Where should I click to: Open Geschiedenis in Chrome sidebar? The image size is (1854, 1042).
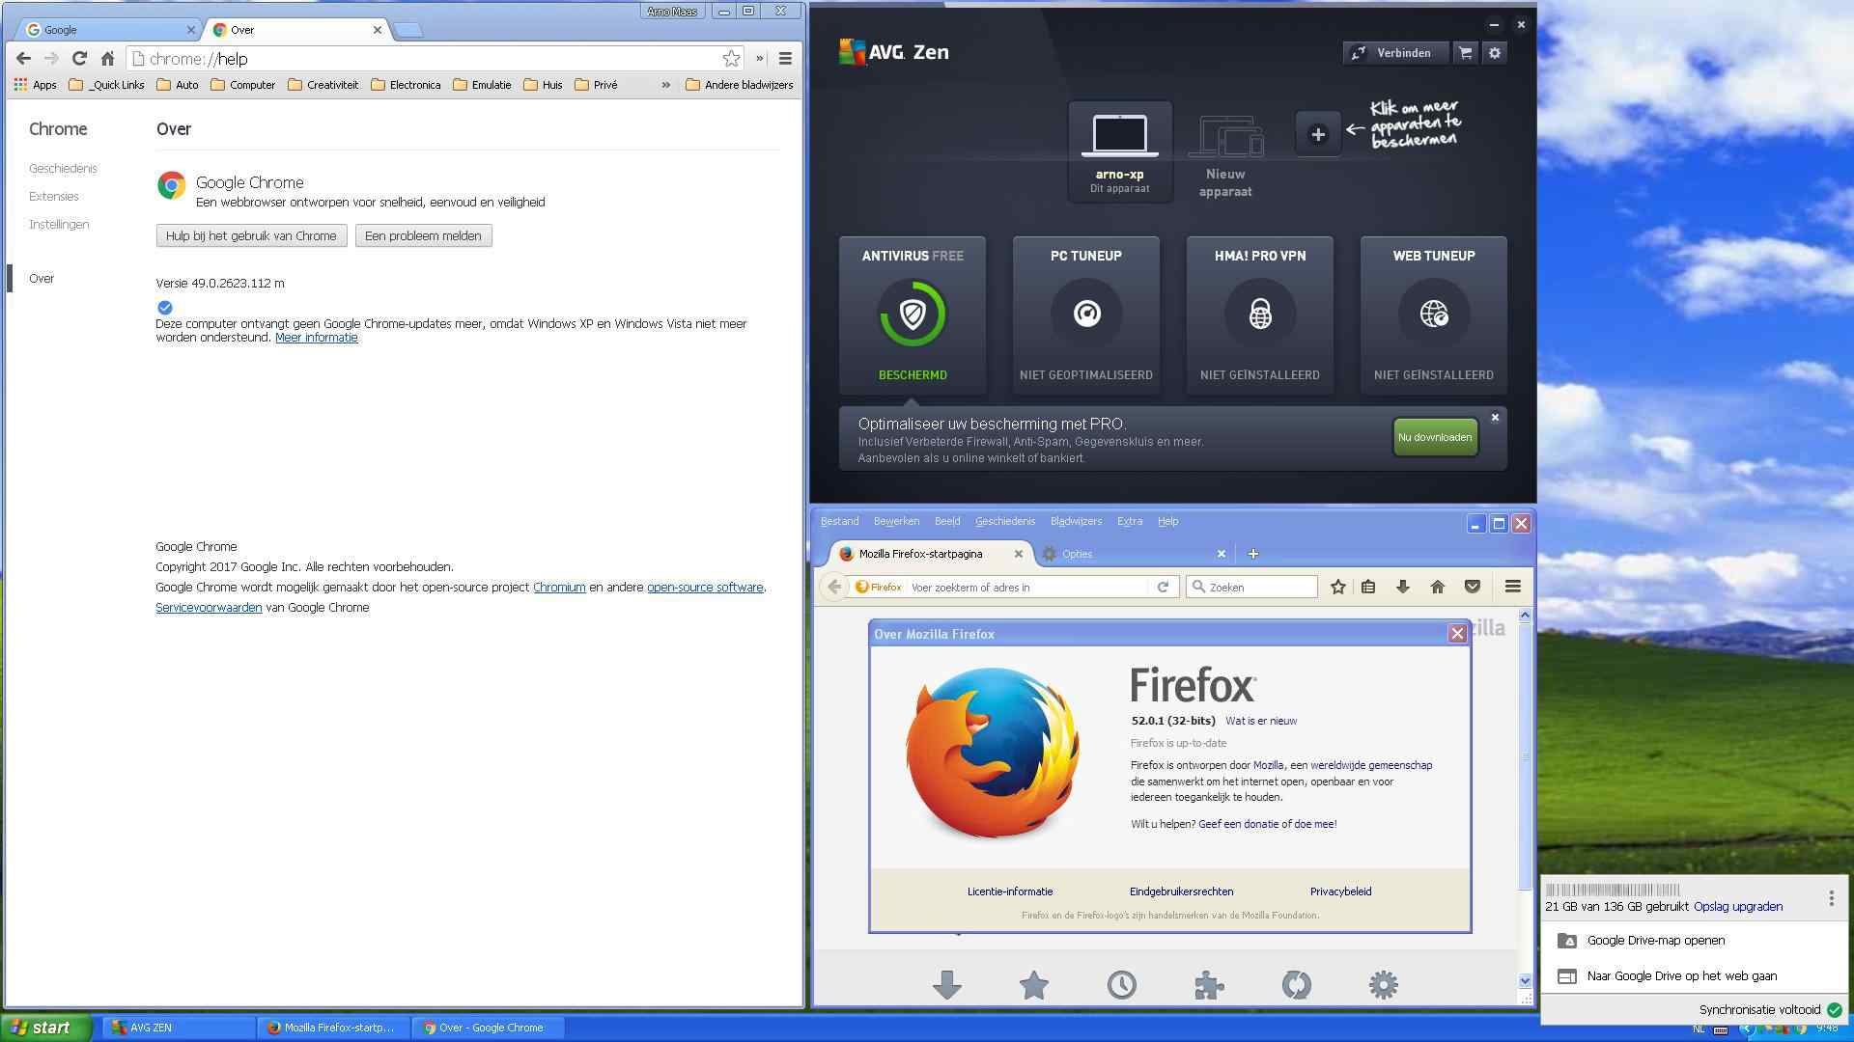(x=63, y=168)
